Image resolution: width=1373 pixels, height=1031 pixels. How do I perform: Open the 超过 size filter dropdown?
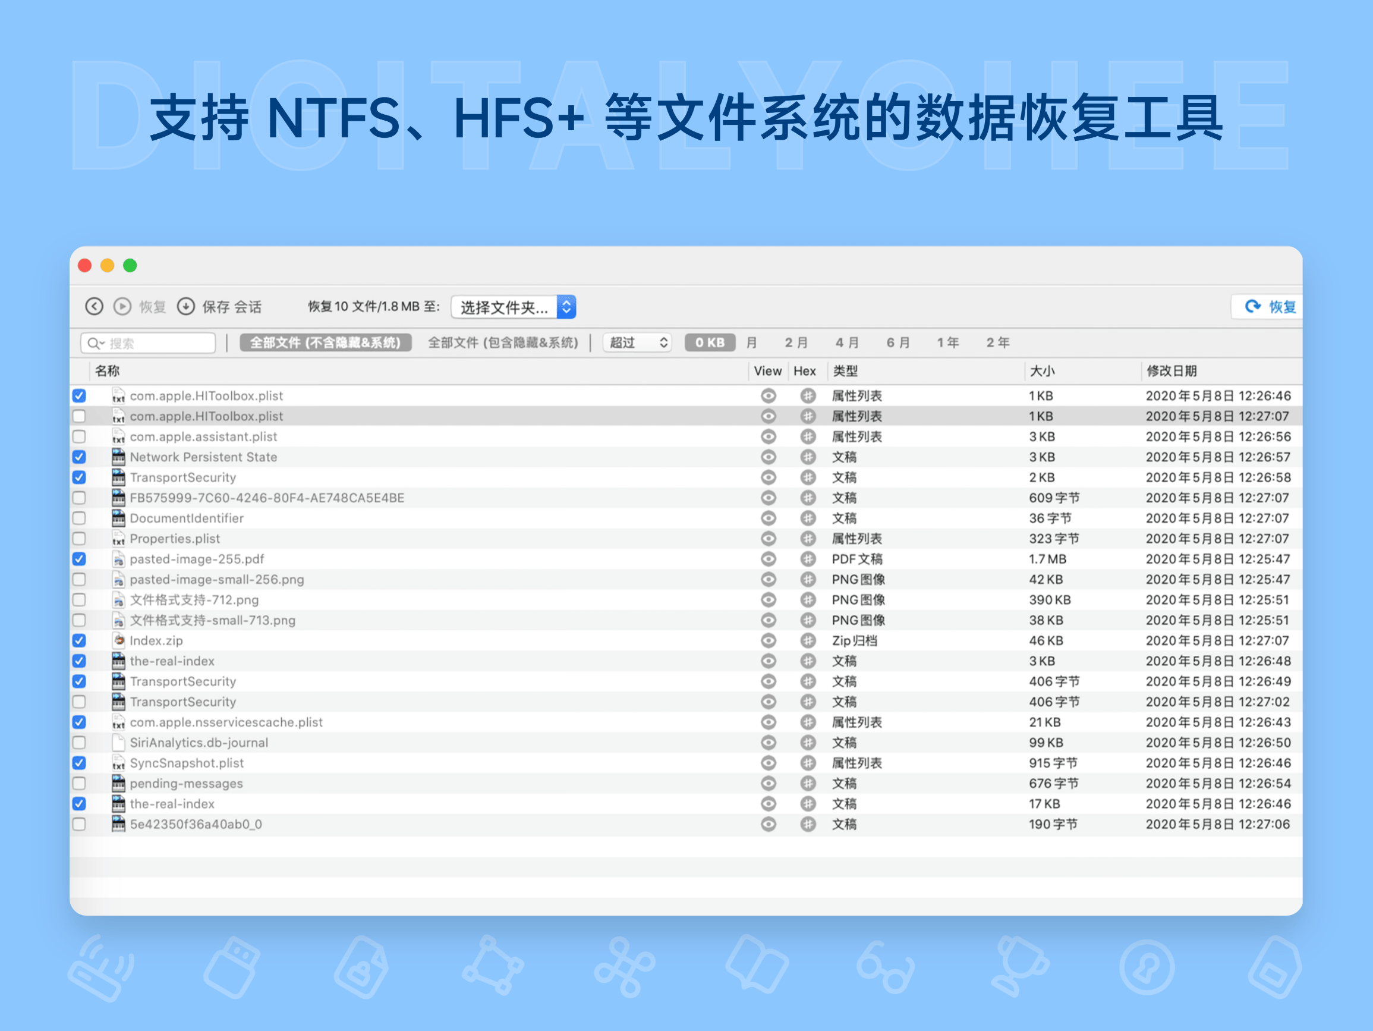click(636, 342)
